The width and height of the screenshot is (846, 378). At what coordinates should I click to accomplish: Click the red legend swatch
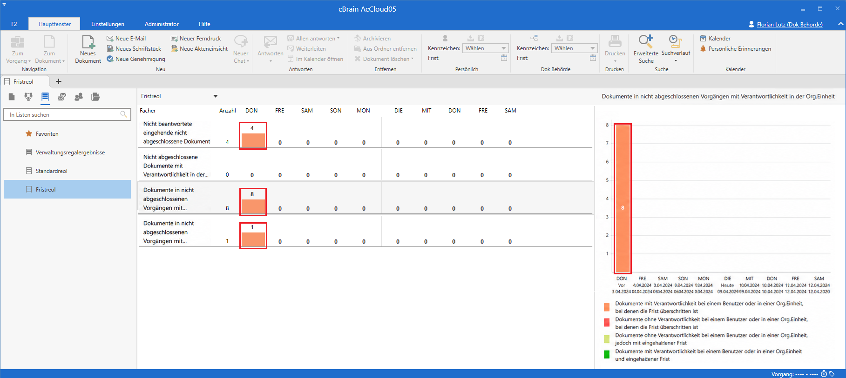(607, 323)
